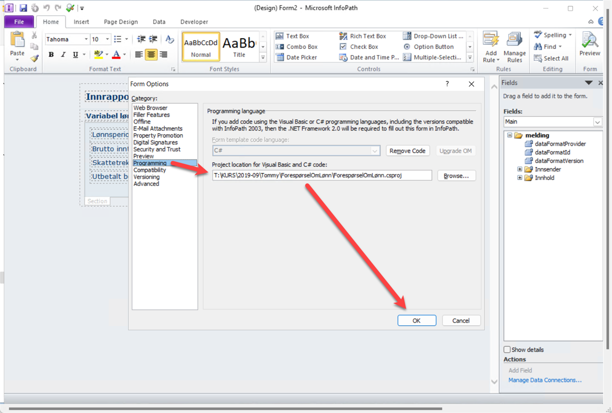Open the Fields pane options arrow

(589, 83)
